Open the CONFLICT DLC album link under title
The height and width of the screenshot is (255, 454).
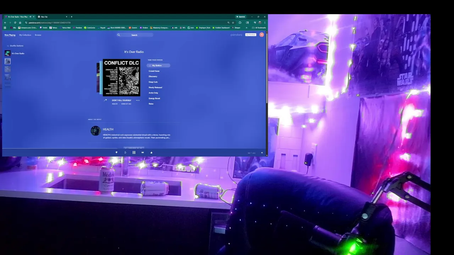coord(126,104)
